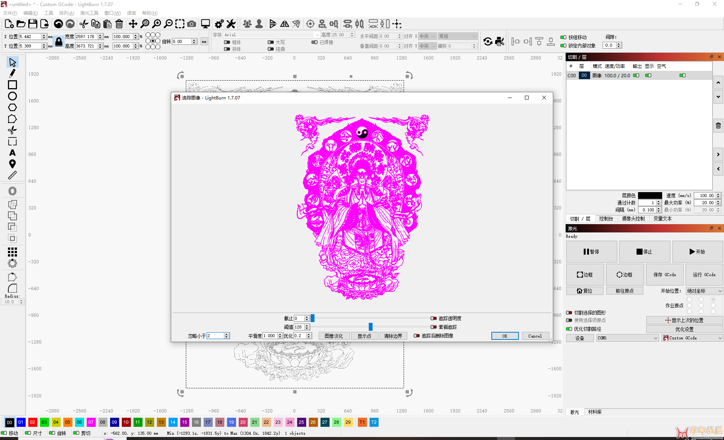Increase the Cutoff value stepper
724x440 pixels.
(307, 317)
